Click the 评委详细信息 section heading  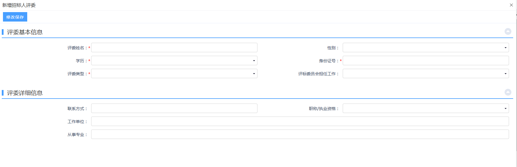coord(25,93)
